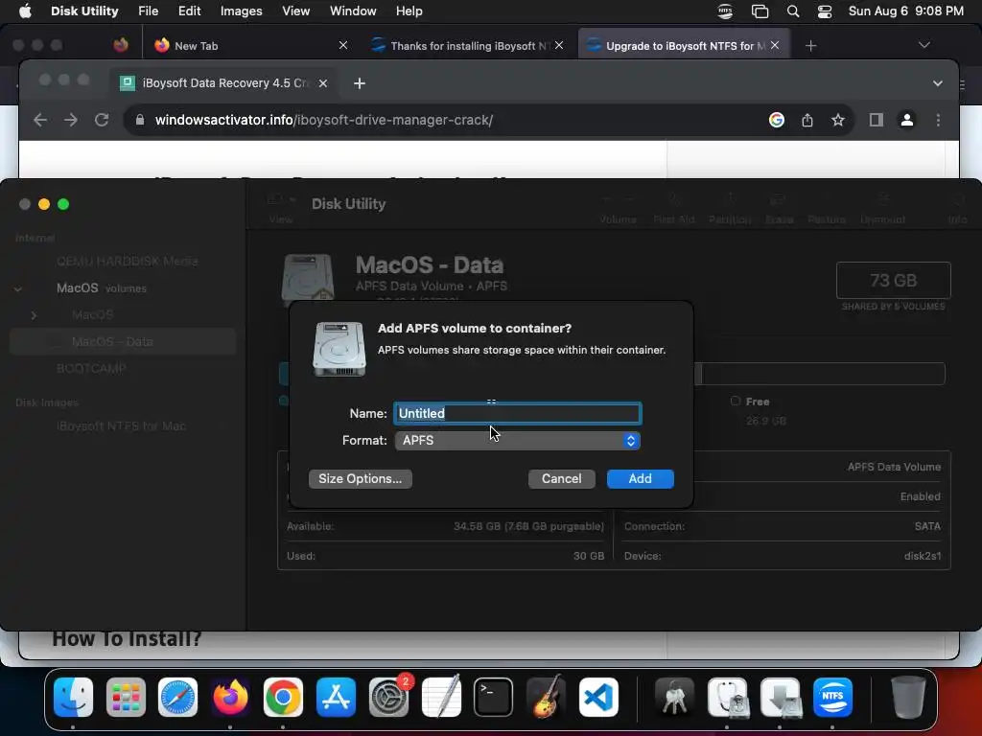The width and height of the screenshot is (982, 736).
Task: Open Launchpad from the Dock
Action: click(126, 698)
